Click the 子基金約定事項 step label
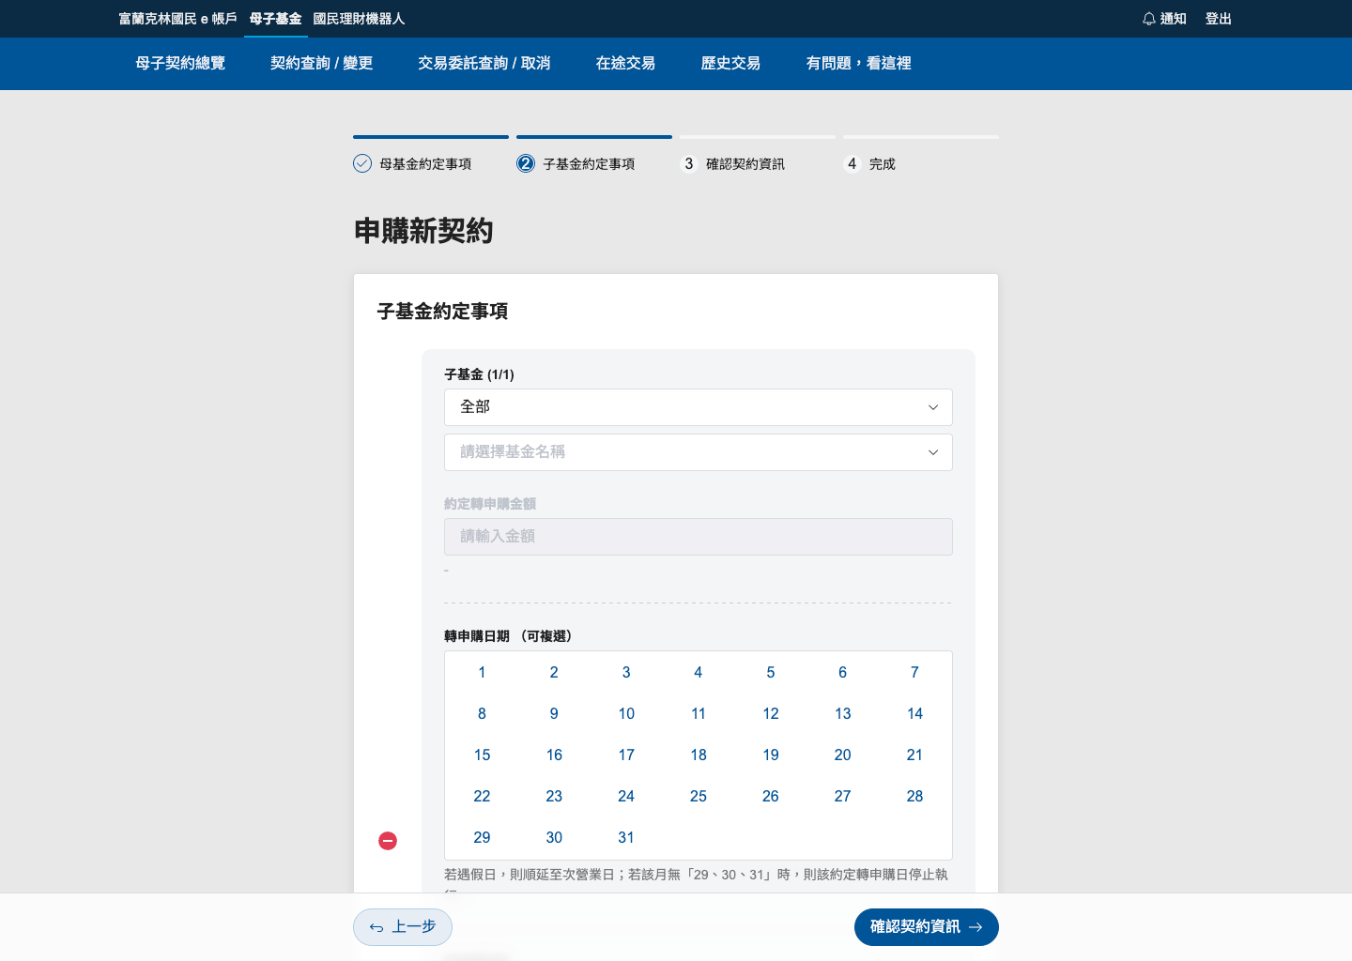Viewport: 1352px width, 961px height. tap(589, 164)
